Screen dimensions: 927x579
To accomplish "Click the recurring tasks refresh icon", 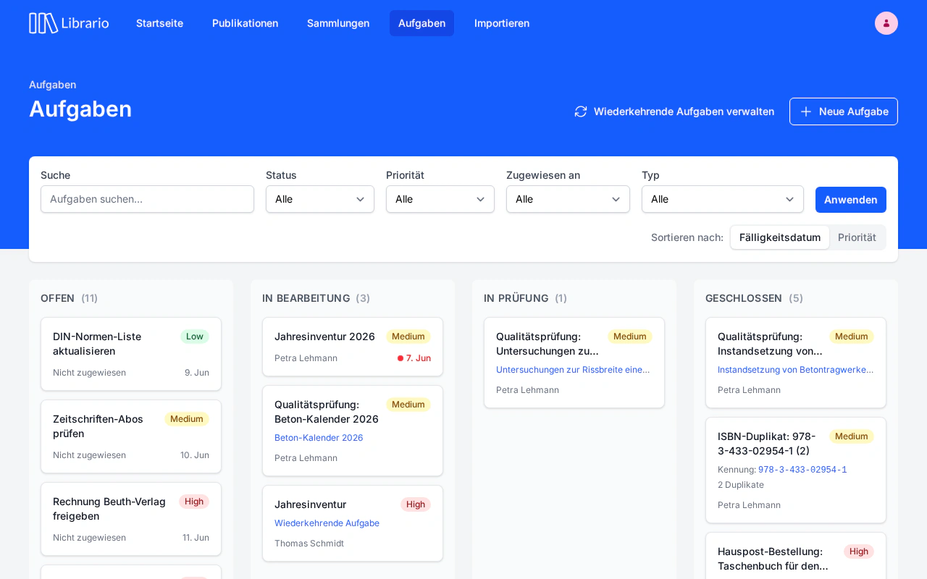I will click(x=581, y=111).
